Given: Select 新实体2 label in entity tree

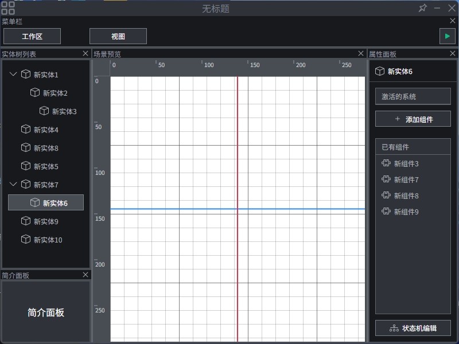Looking at the screenshot, I should point(55,93).
